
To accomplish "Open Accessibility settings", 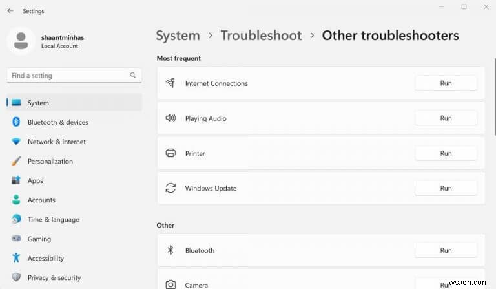I will [74, 258].
